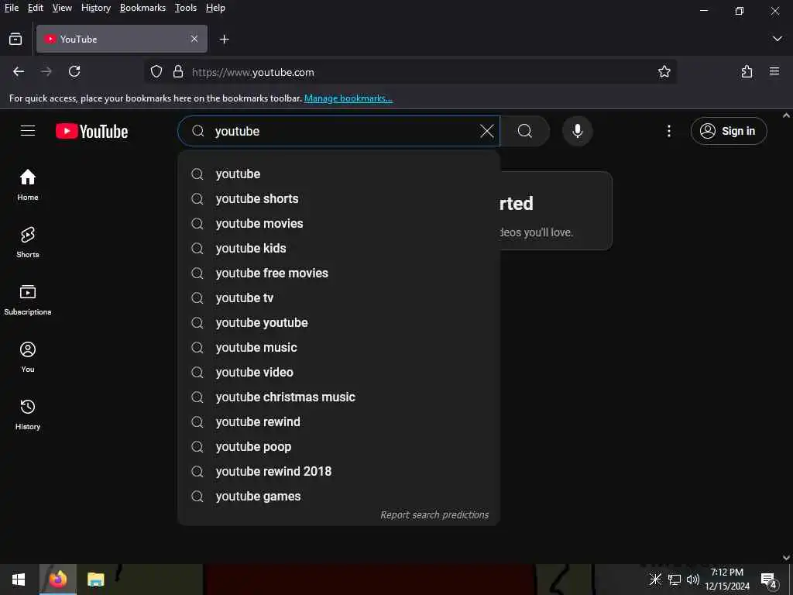Screen dimensions: 793x595
Task: Choose the 'youtube shorts' suggestion
Action: tap(339, 199)
